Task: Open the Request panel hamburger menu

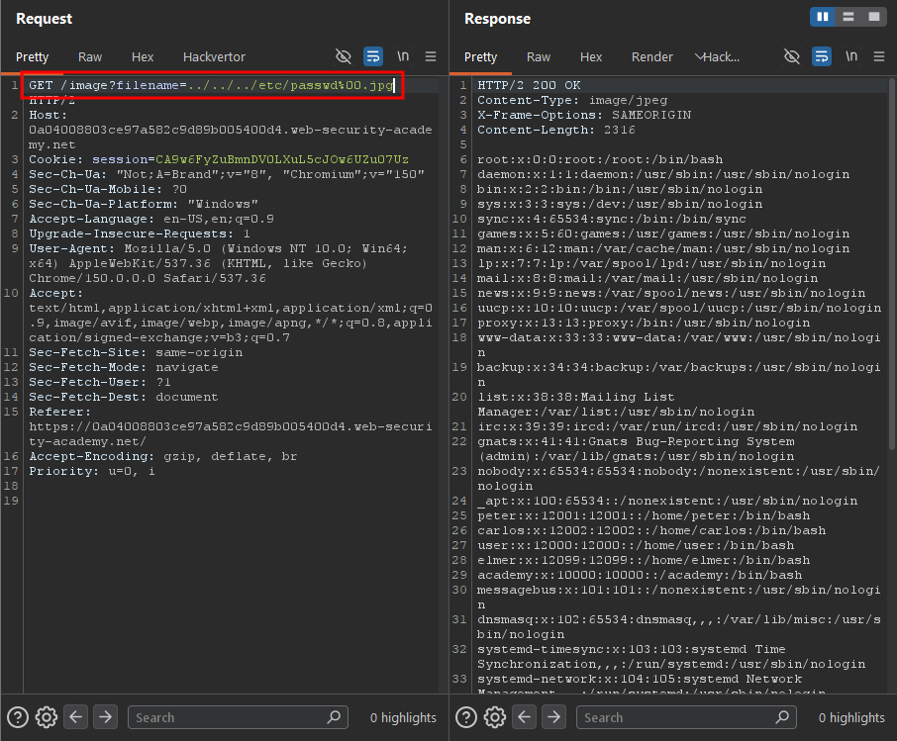Action: click(431, 56)
